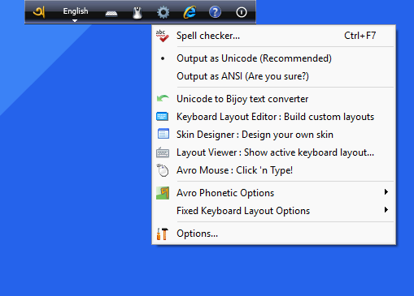Click the power exit icon on the top bar

(x=242, y=12)
